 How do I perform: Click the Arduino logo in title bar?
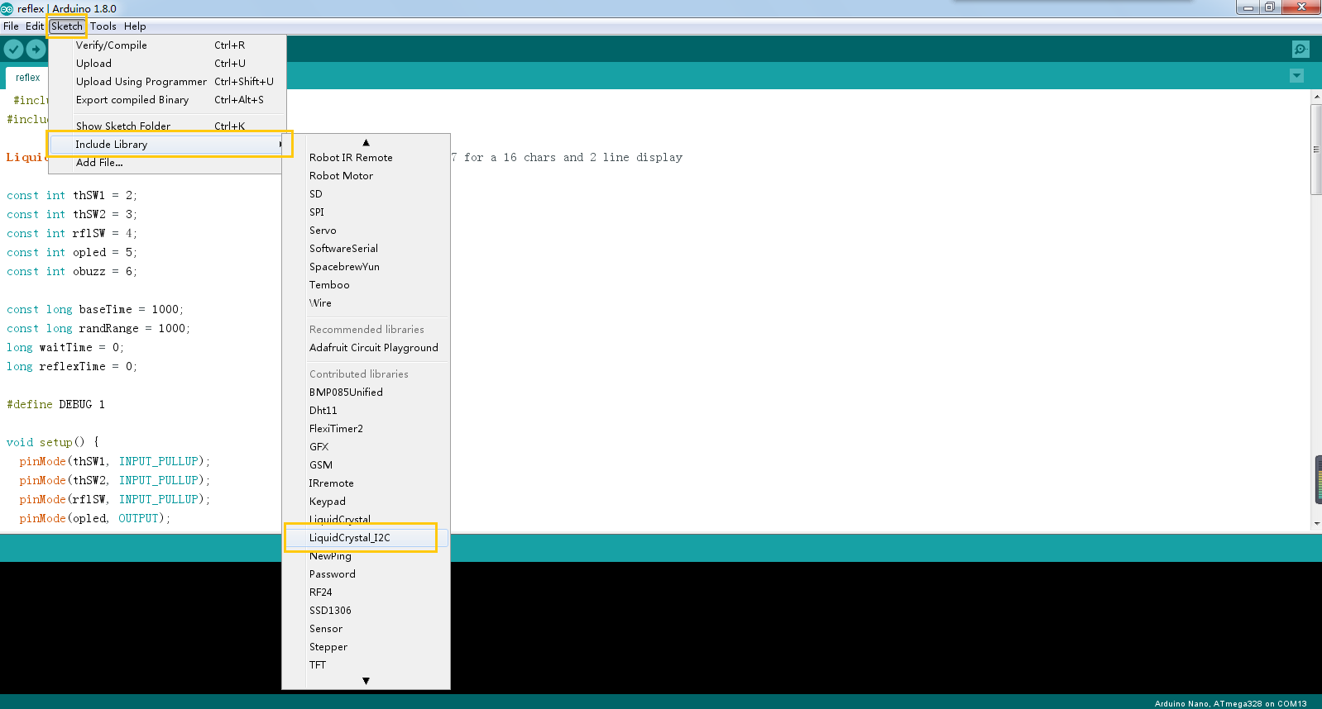7,8
